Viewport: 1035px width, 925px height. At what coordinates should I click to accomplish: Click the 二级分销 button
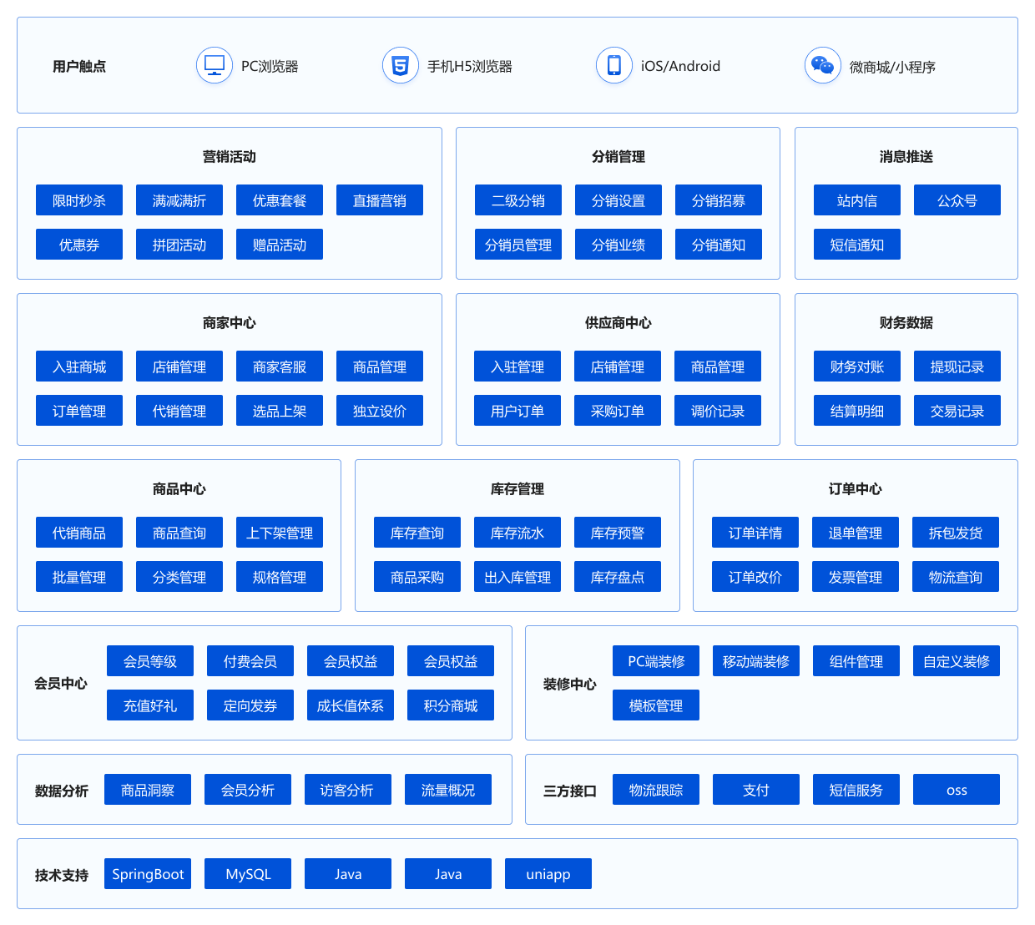point(518,200)
